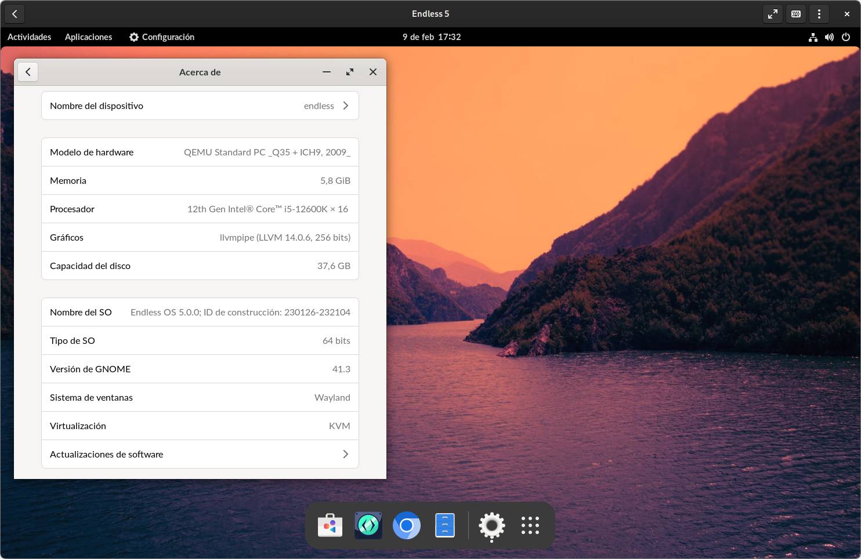The image size is (861, 559).
Task: Open Actualizaciones de software row
Action: tap(200, 454)
